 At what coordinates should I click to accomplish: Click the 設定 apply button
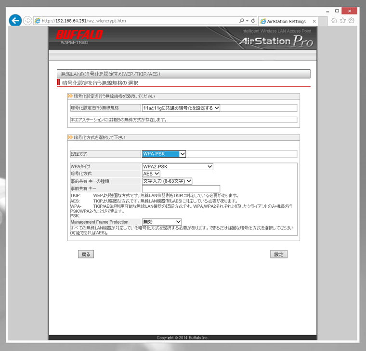pos(279,254)
